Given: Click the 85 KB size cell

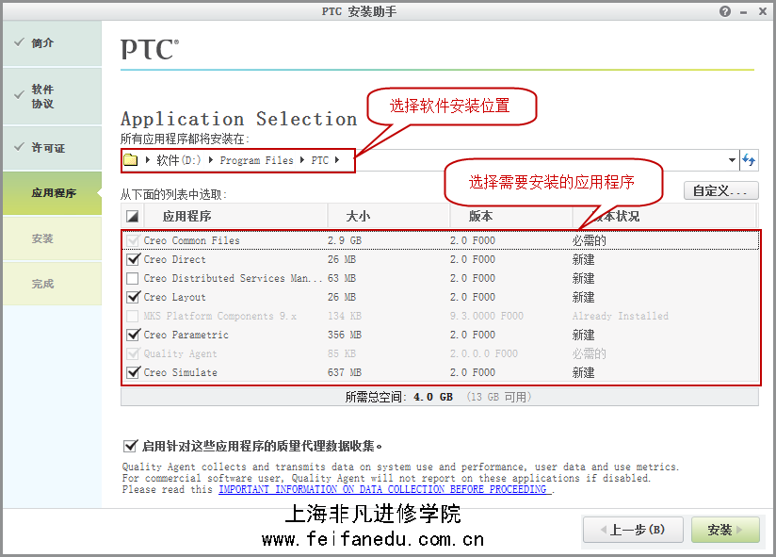Looking at the screenshot, I should [x=342, y=353].
